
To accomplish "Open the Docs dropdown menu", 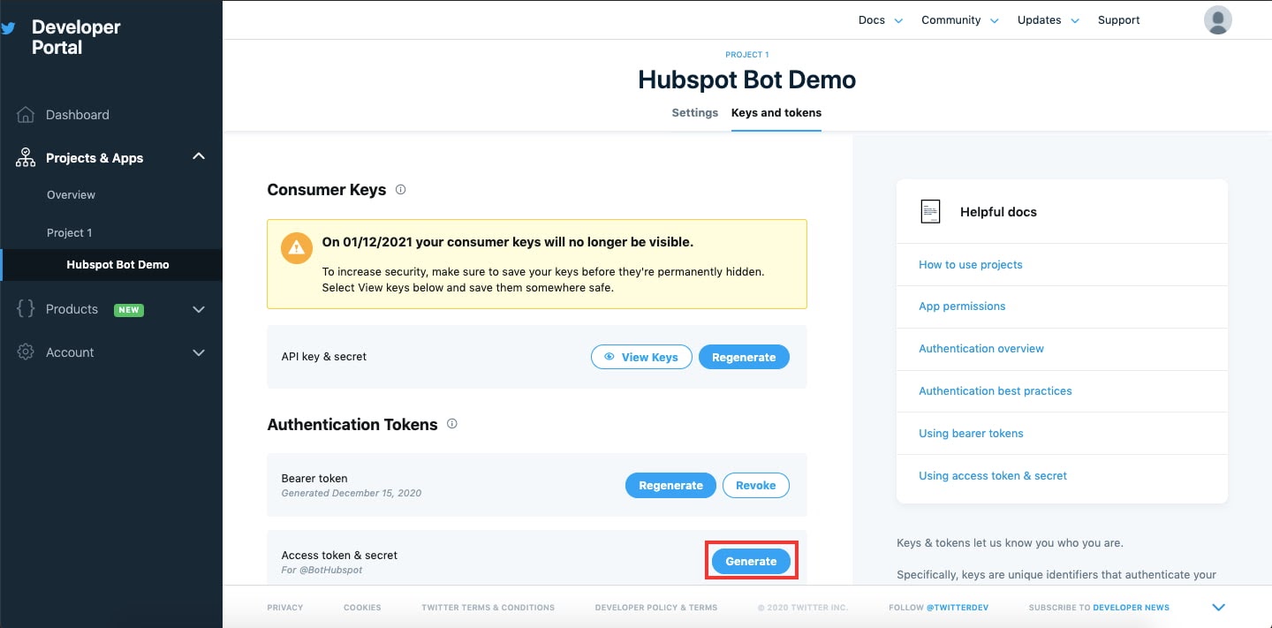I will 880,20.
